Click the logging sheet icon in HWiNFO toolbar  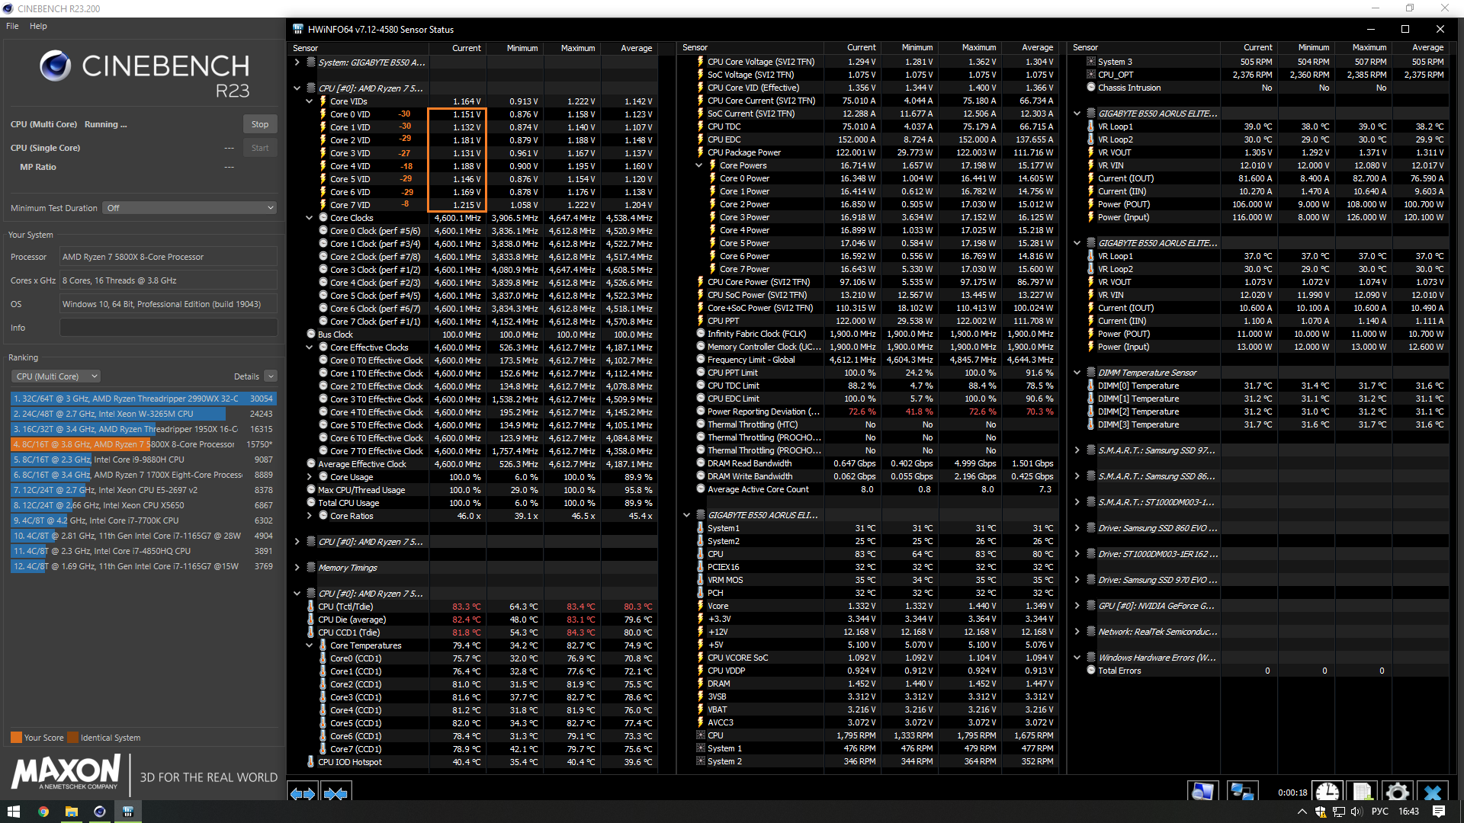coord(1362,793)
